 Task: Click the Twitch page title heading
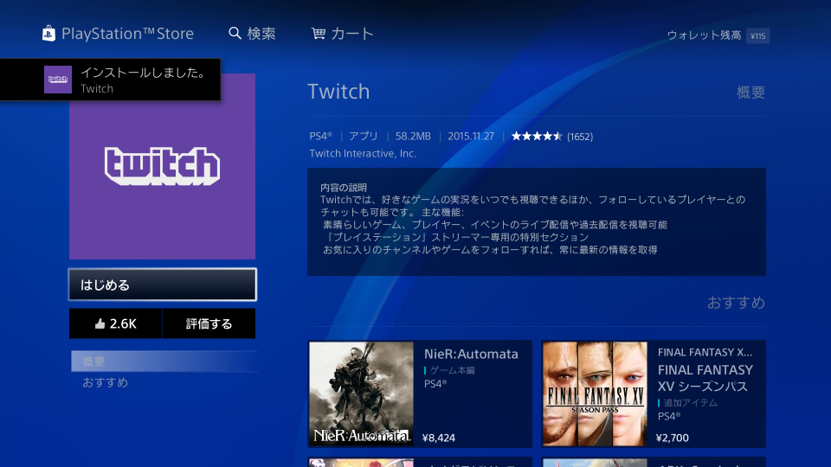[x=338, y=92]
